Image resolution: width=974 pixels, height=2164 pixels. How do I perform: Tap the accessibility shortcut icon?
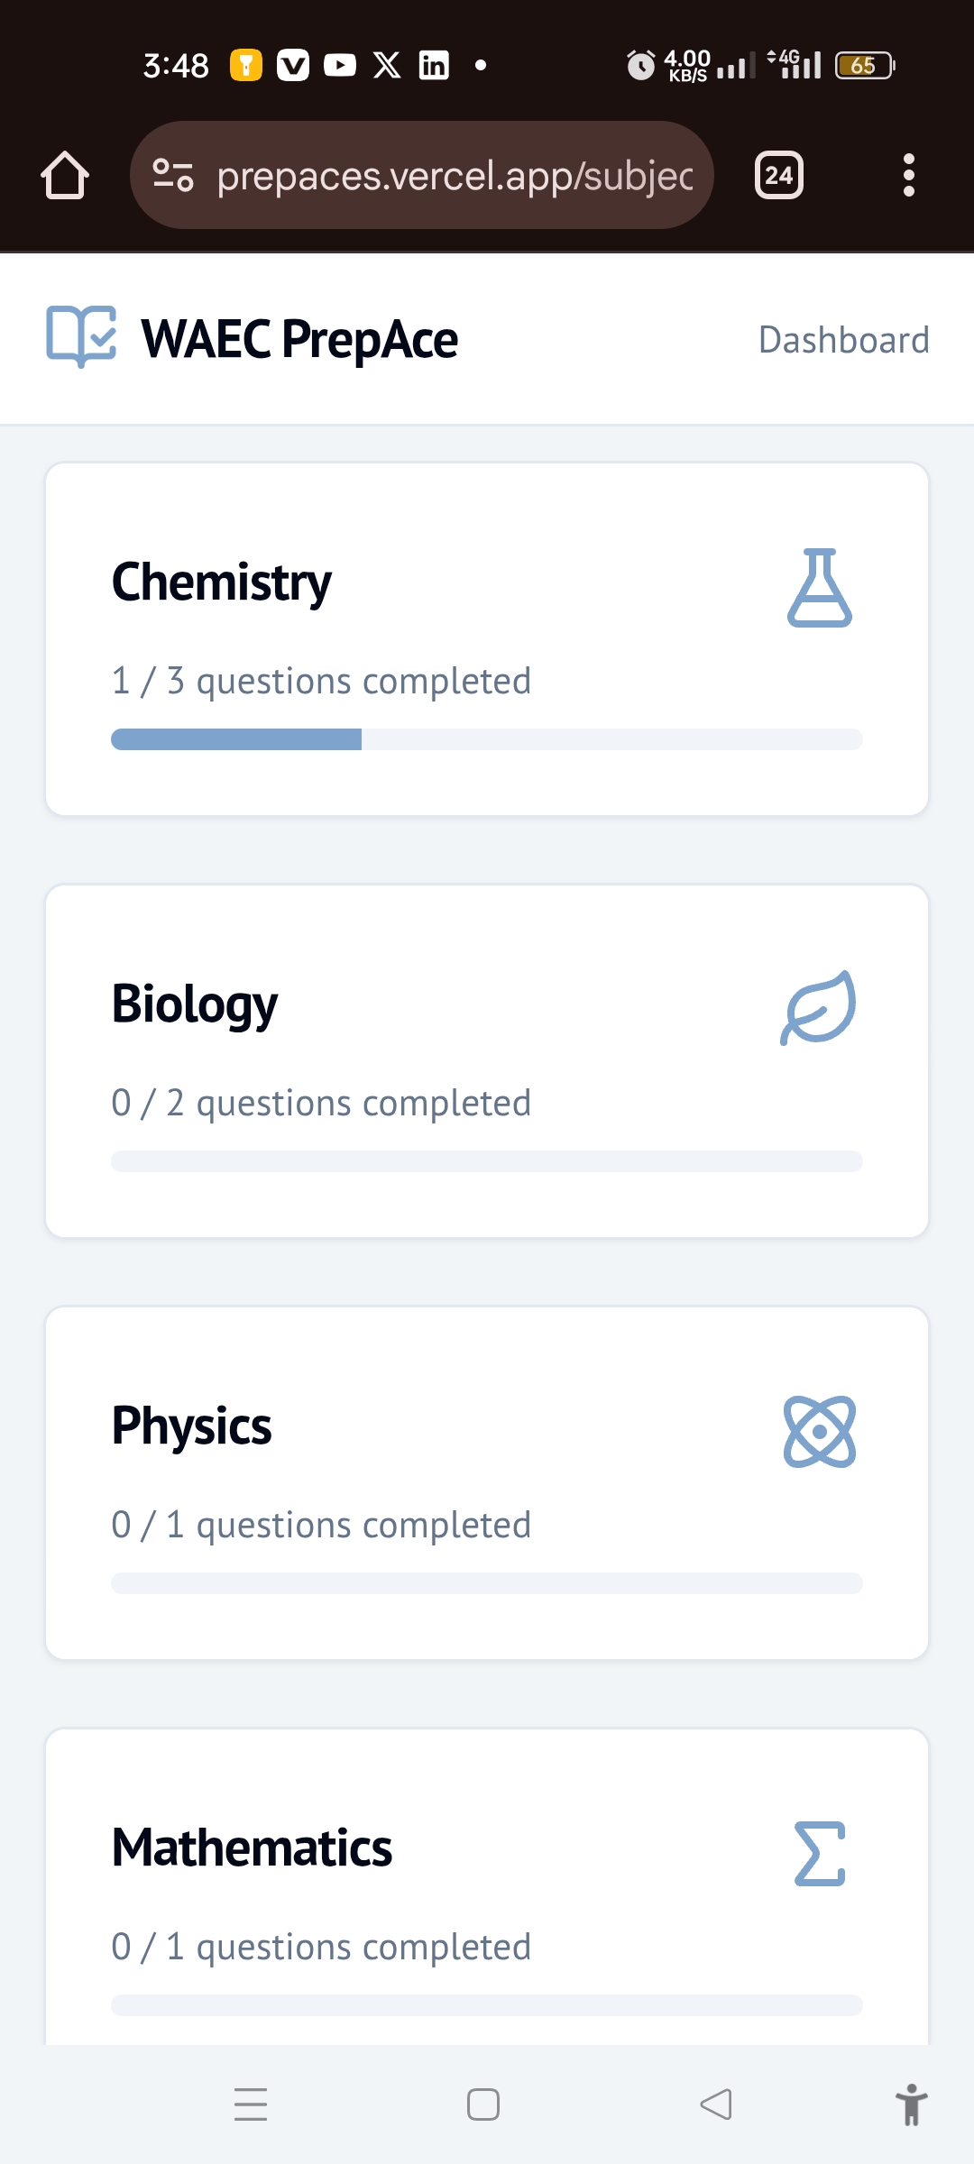911,2104
